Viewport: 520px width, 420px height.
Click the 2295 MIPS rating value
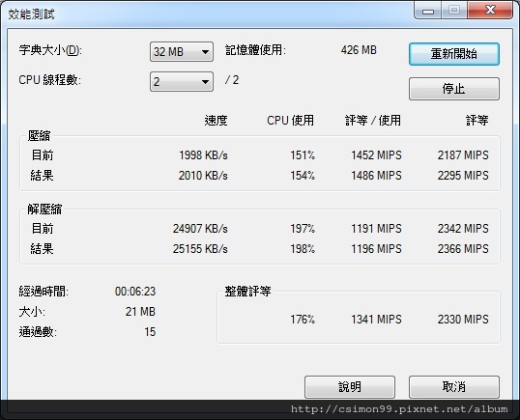click(463, 175)
